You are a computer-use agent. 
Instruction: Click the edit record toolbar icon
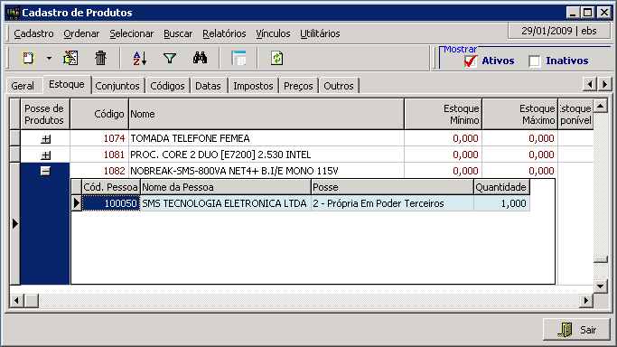pos(70,58)
